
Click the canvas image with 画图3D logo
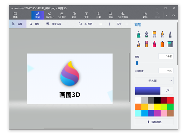click(x=70, y=79)
